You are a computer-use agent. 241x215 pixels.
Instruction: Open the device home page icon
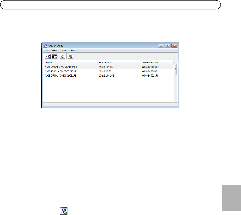pyautogui.click(x=62, y=56)
